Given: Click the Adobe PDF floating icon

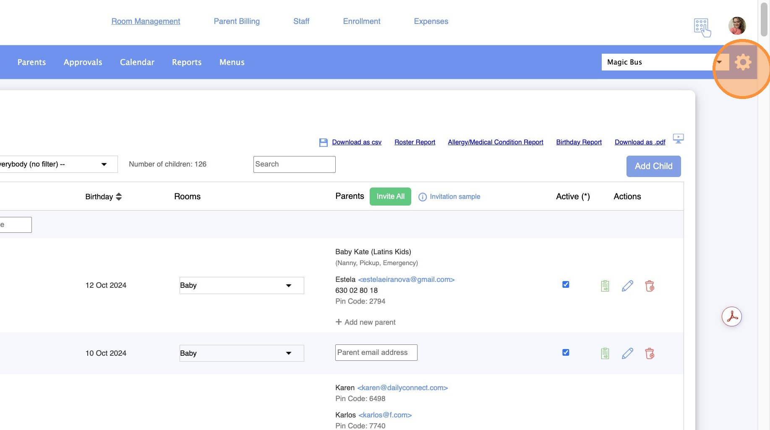Looking at the screenshot, I should (x=732, y=317).
